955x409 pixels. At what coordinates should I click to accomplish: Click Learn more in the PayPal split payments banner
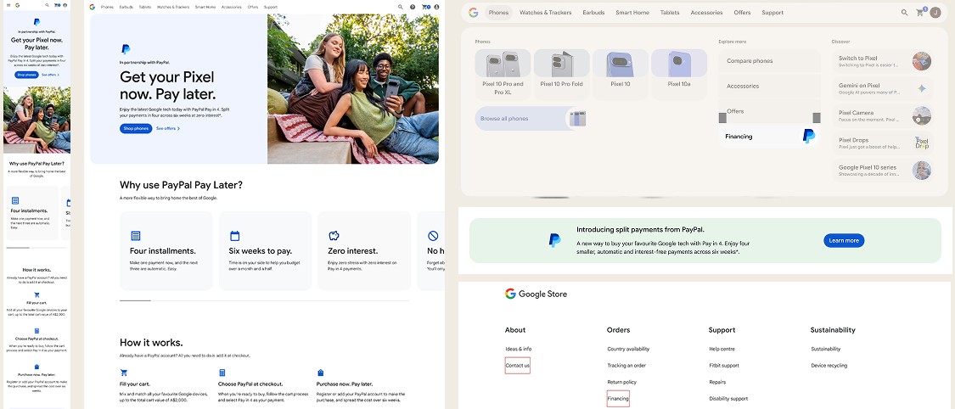click(x=844, y=240)
